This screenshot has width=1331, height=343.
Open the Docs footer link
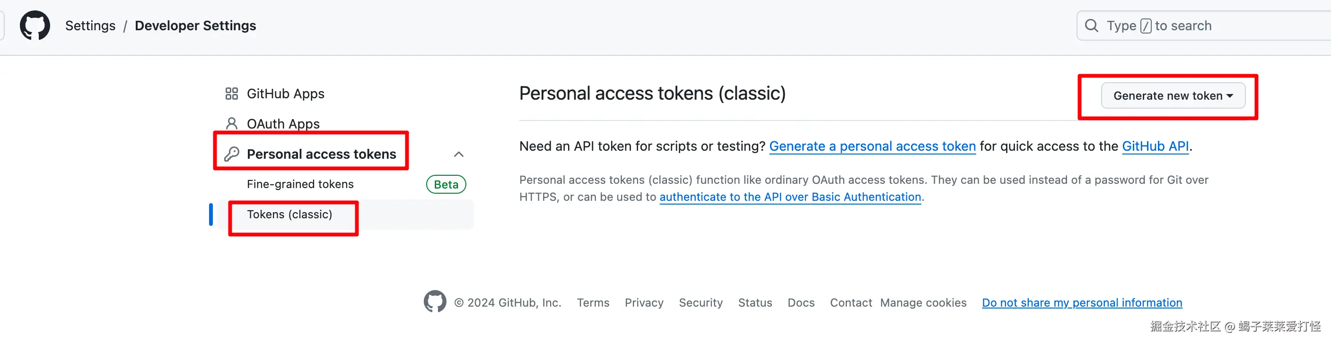point(800,303)
